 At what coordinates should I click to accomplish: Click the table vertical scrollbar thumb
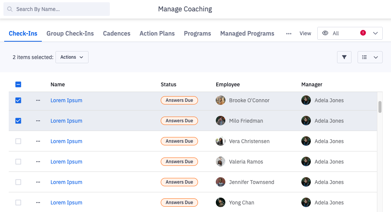click(x=380, y=107)
